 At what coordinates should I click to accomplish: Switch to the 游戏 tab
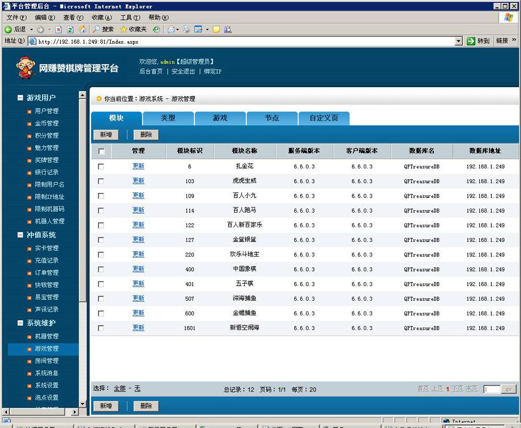pyautogui.click(x=220, y=118)
